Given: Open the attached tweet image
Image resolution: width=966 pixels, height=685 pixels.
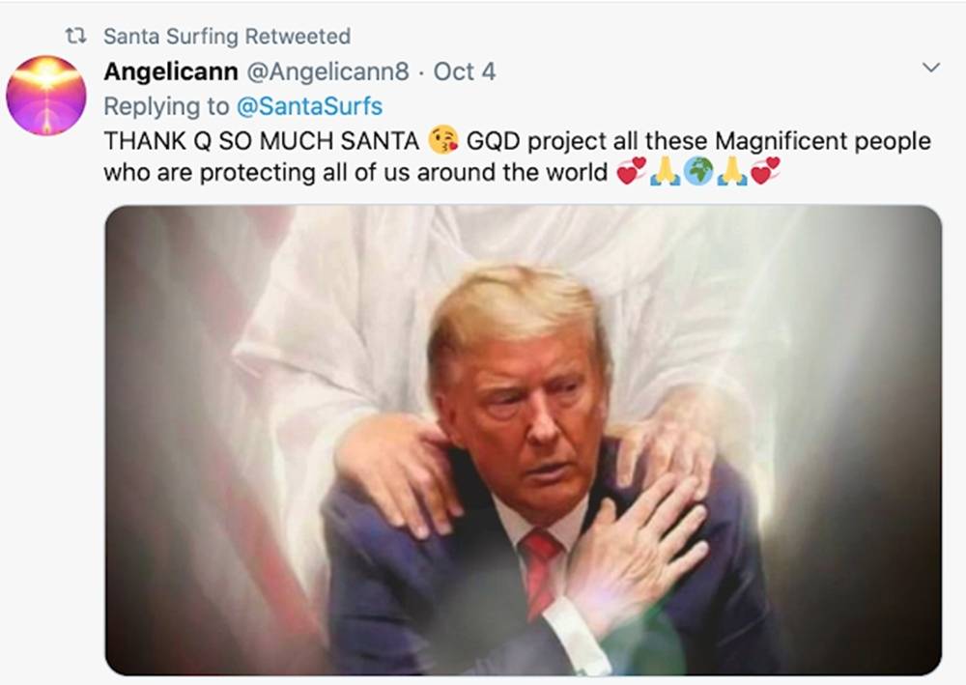Looking at the screenshot, I should 523,440.
